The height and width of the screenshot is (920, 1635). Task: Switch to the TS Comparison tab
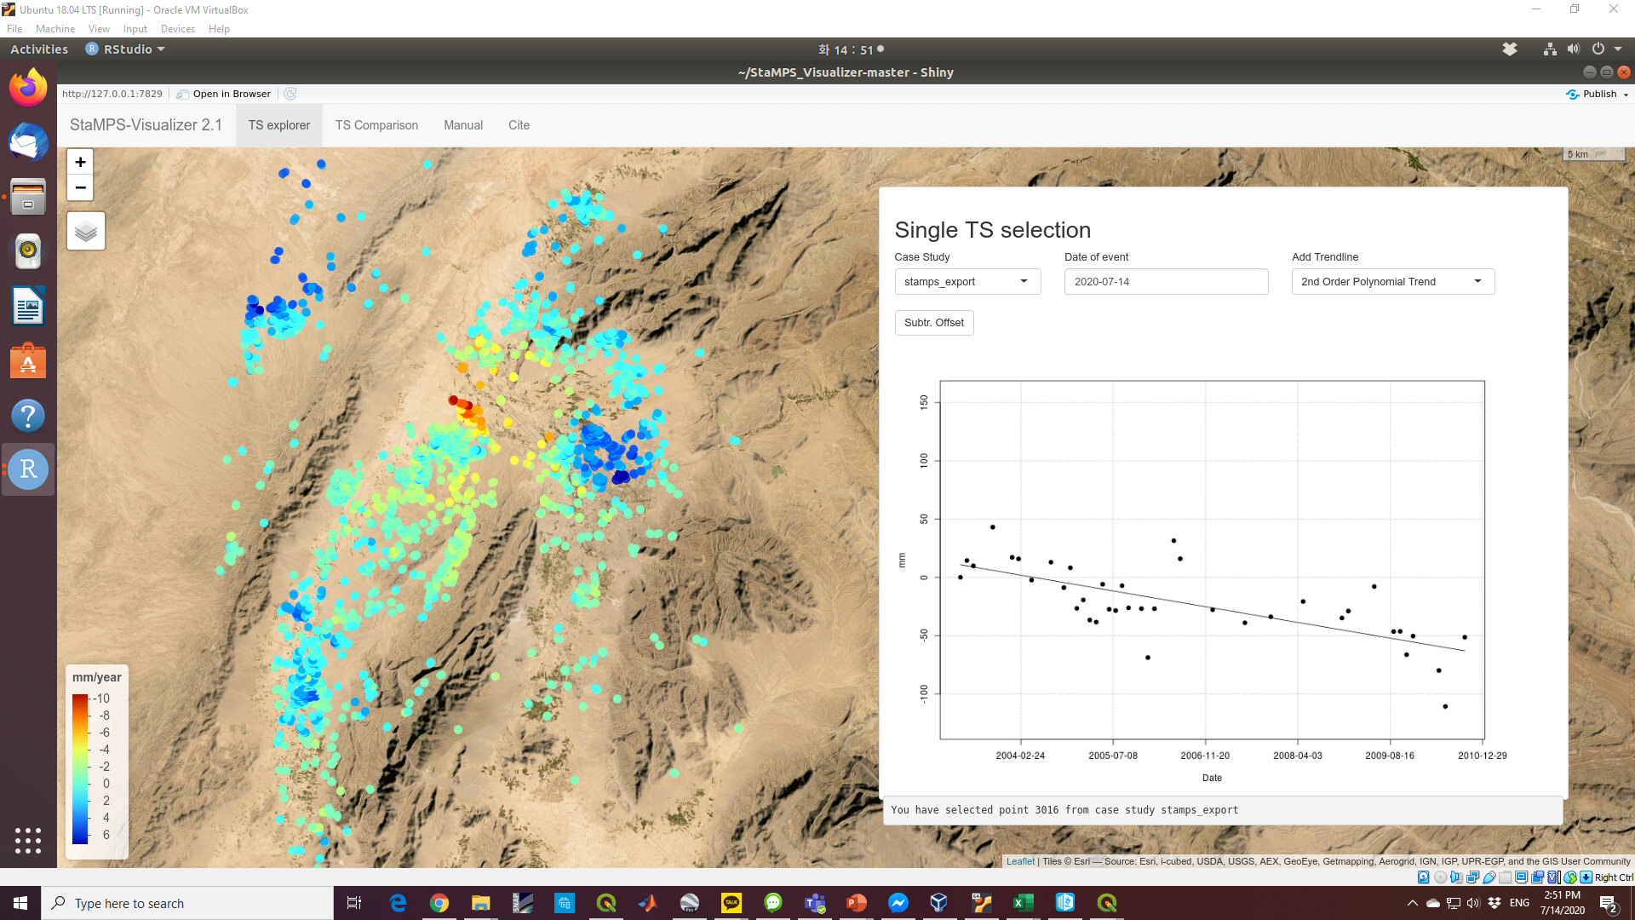pyautogui.click(x=376, y=125)
